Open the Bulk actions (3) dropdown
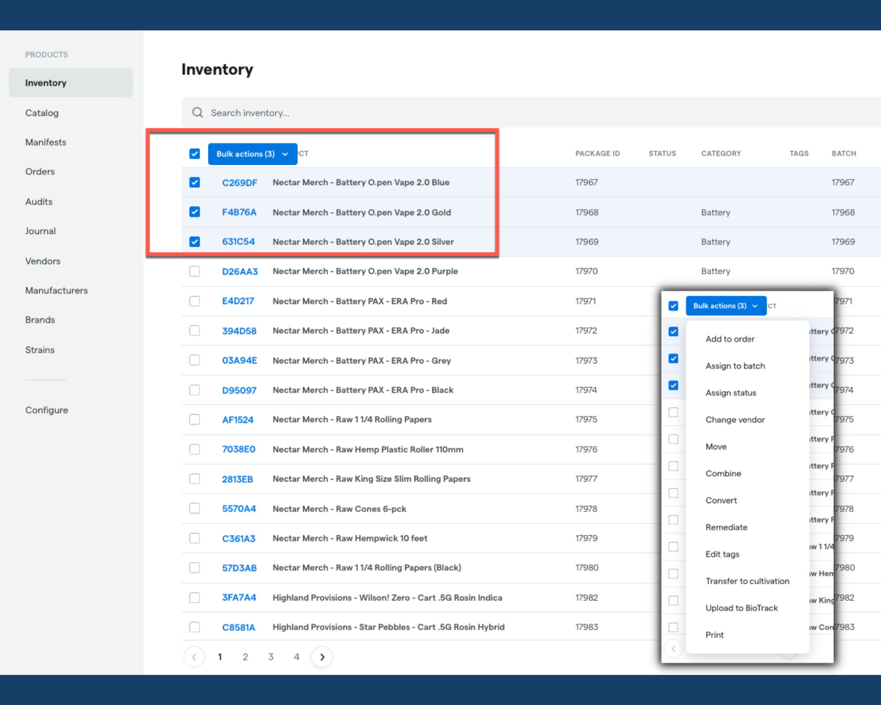881x705 pixels. [x=252, y=154]
